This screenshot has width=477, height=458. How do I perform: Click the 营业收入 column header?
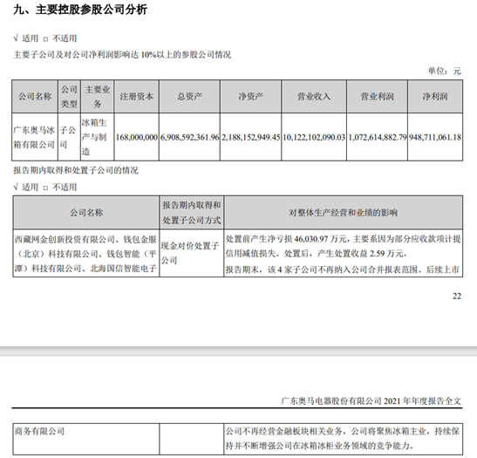point(314,97)
